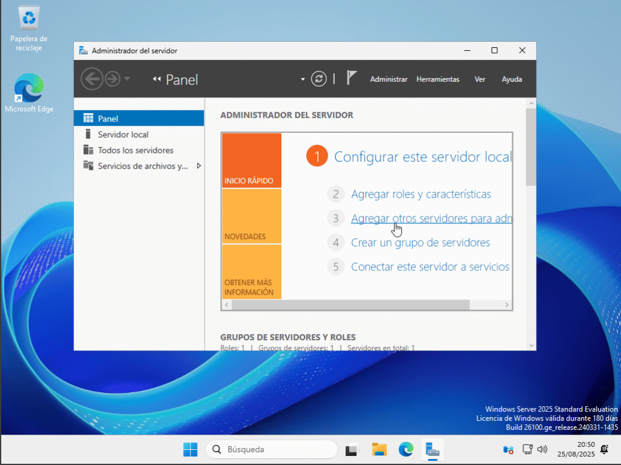Viewport: 621px width, 465px height.
Task: Click the ADMINISTRADOR DEL SERVIDOR heading
Action: (287, 115)
